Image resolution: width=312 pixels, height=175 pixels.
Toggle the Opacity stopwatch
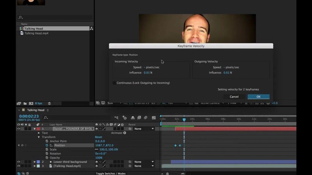tap(47, 158)
